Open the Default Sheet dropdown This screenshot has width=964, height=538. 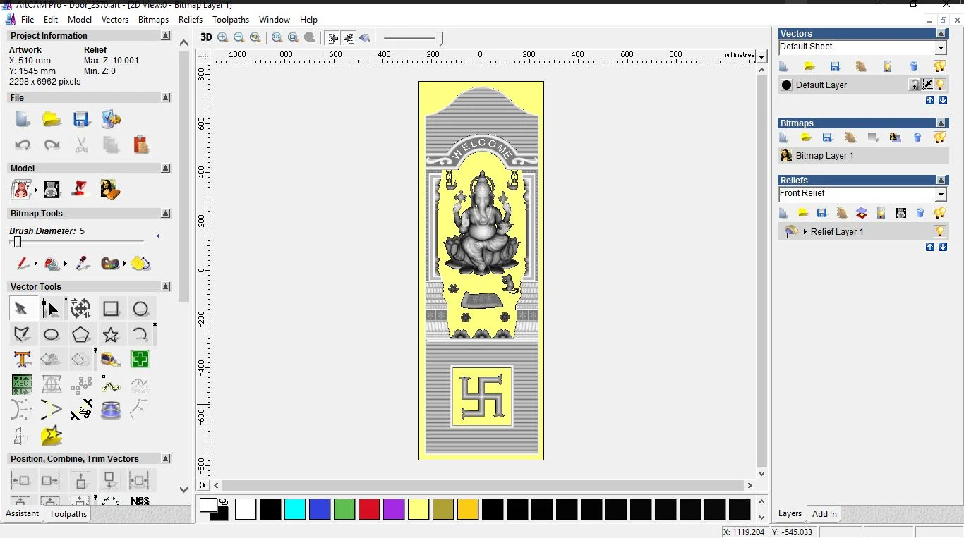click(940, 47)
